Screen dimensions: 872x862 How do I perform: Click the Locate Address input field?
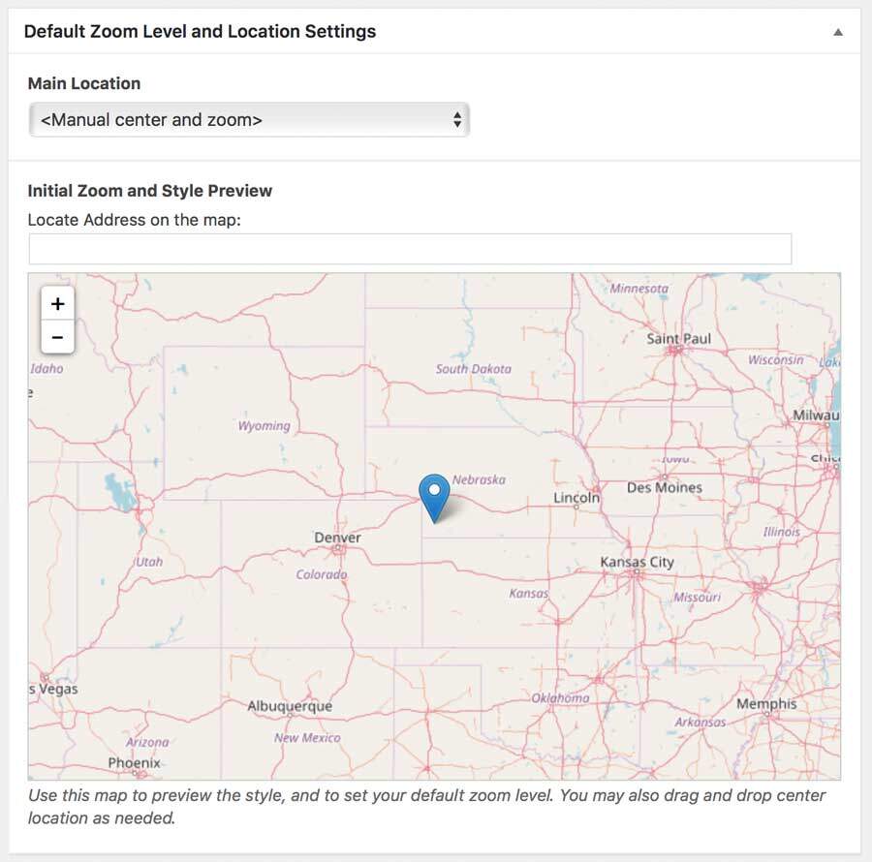point(410,249)
